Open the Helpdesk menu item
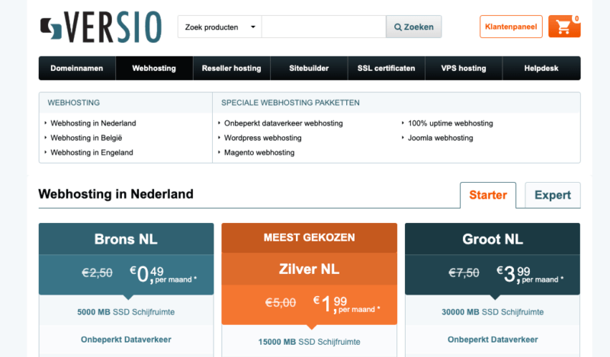 (x=541, y=69)
